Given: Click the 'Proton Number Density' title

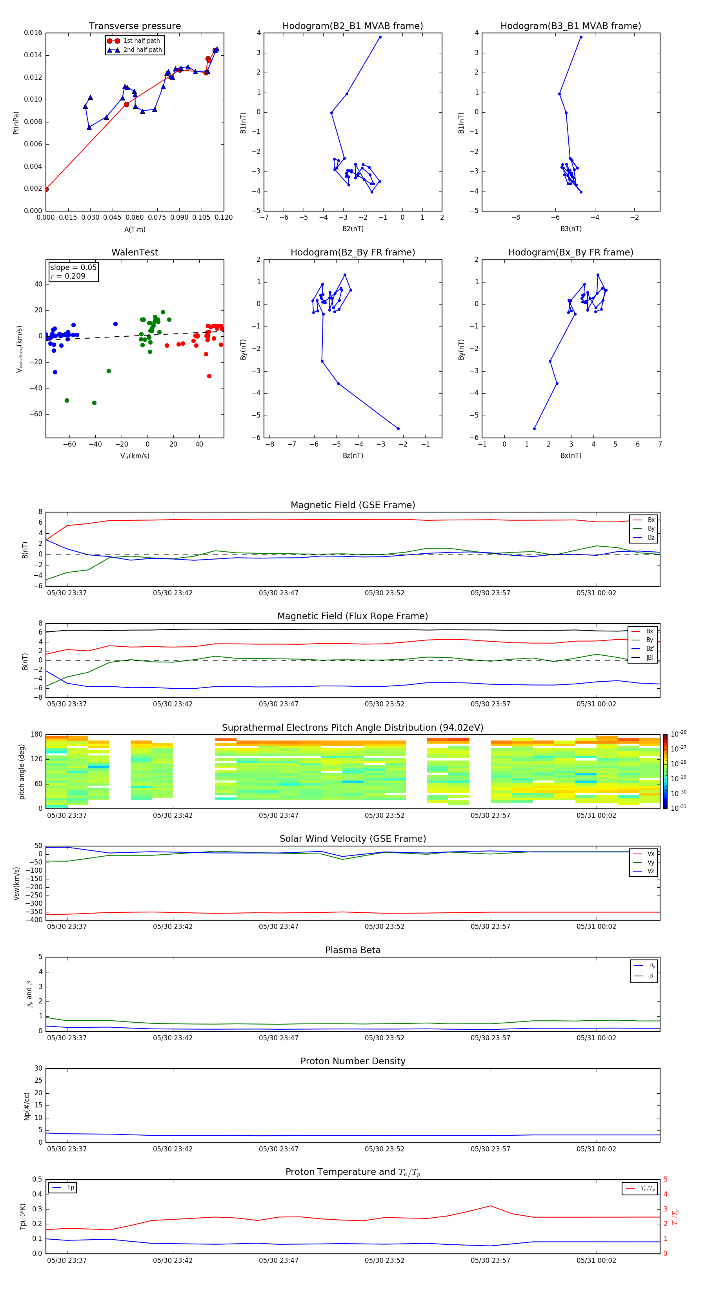Looking at the screenshot, I should 353,1061.
